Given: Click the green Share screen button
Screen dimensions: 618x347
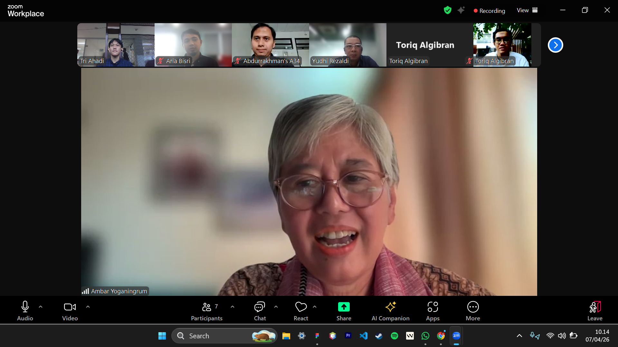Looking at the screenshot, I should click(344, 311).
